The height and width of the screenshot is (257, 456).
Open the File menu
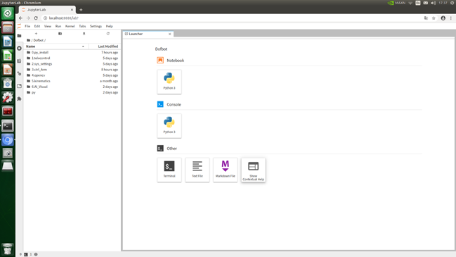click(x=27, y=26)
